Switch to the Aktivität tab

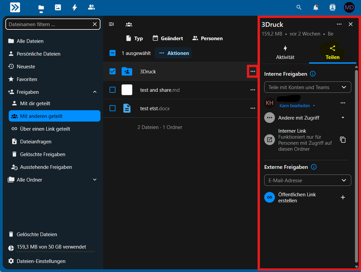point(285,52)
